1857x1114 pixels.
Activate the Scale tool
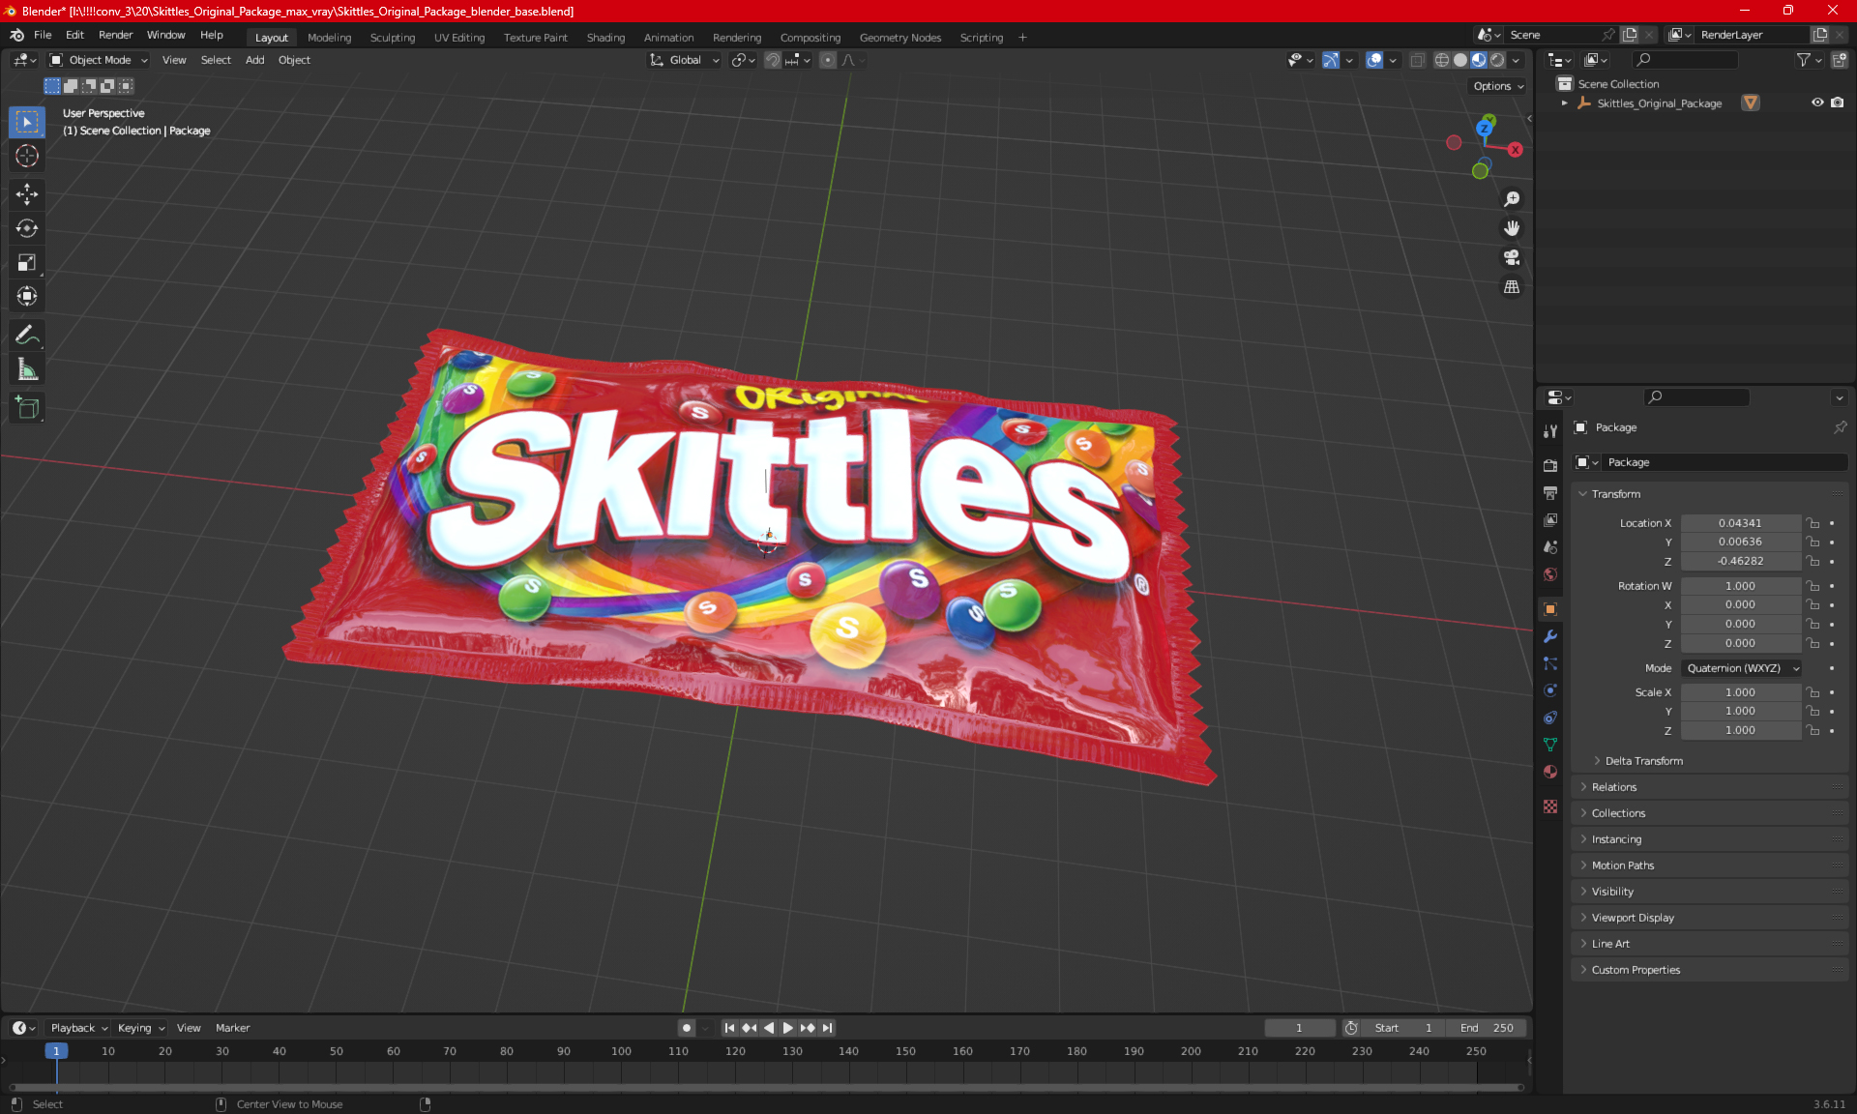[x=27, y=262]
